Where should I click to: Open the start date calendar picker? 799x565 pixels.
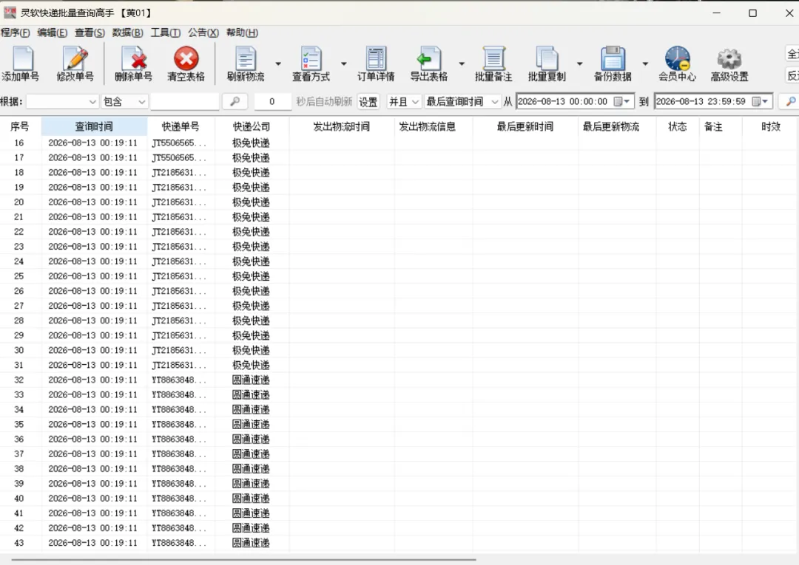coord(621,102)
